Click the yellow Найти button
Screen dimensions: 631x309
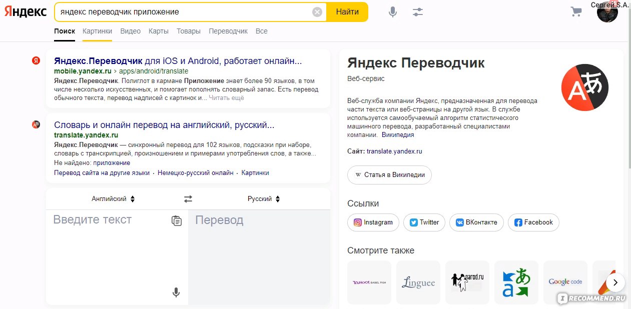click(347, 12)
